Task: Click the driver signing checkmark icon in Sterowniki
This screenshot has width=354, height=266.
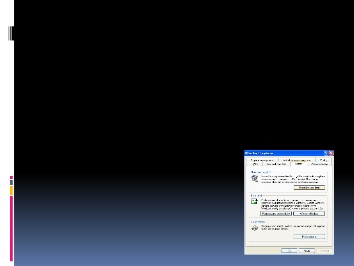Action: click(254, 202)
